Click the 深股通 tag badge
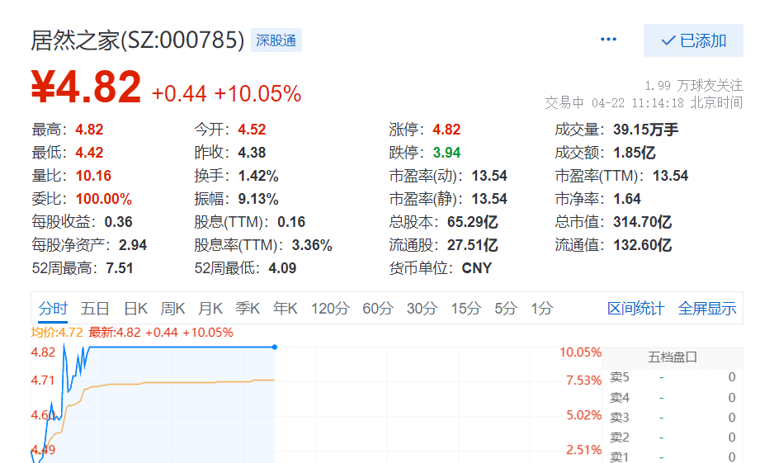This screenshot has width=774, height=463. coord(276,40)
